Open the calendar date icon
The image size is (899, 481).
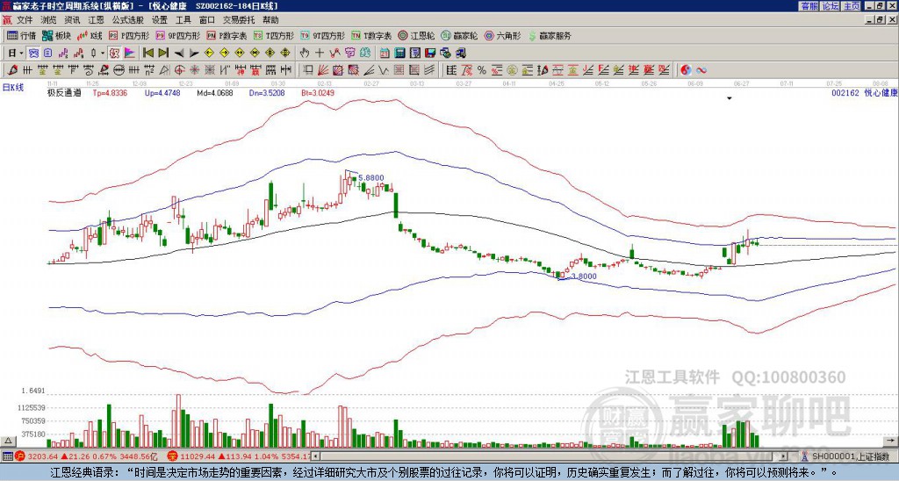pos(385,54)
